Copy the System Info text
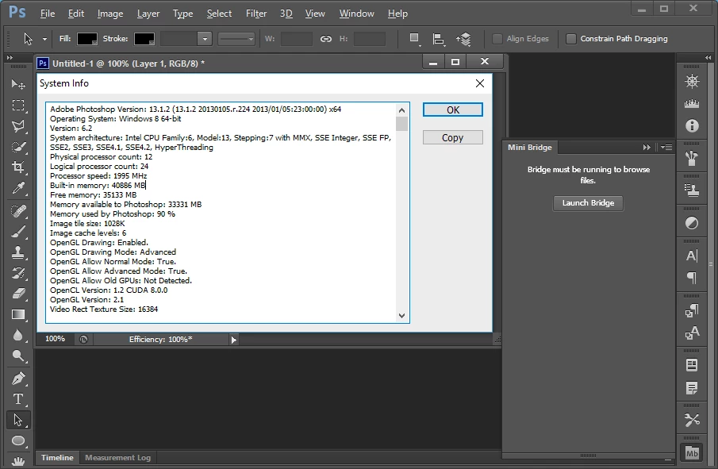Screen dimensions: 718x469 tap(452, 137)
